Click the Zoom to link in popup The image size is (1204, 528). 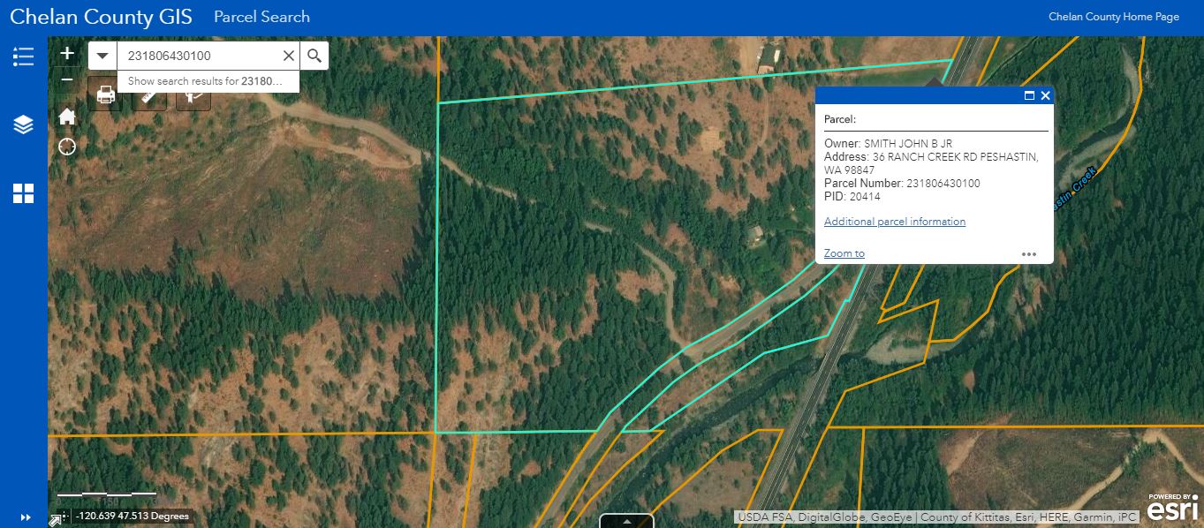coord(844,253)
